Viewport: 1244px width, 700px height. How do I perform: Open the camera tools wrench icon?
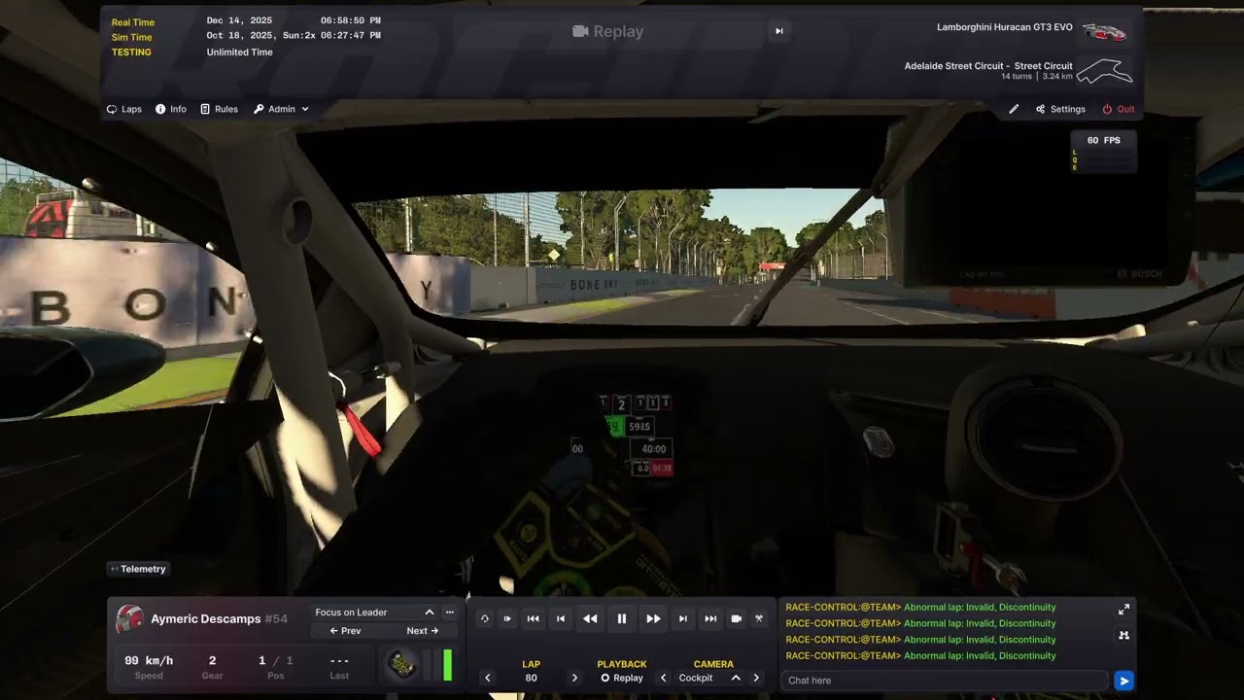(x=759, y=618)
